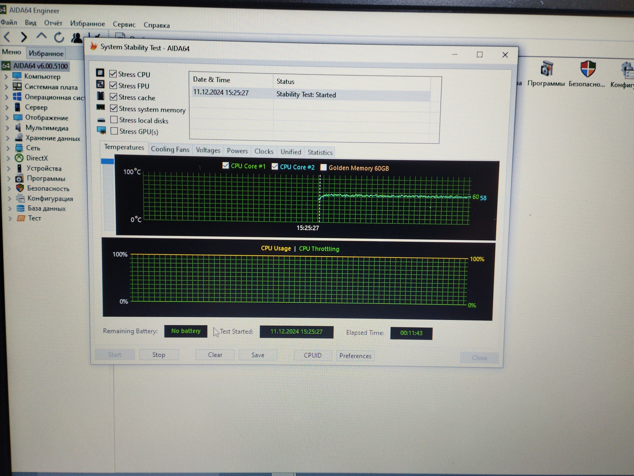Hide CPU Core #2 graph line

tap(275, 166)
